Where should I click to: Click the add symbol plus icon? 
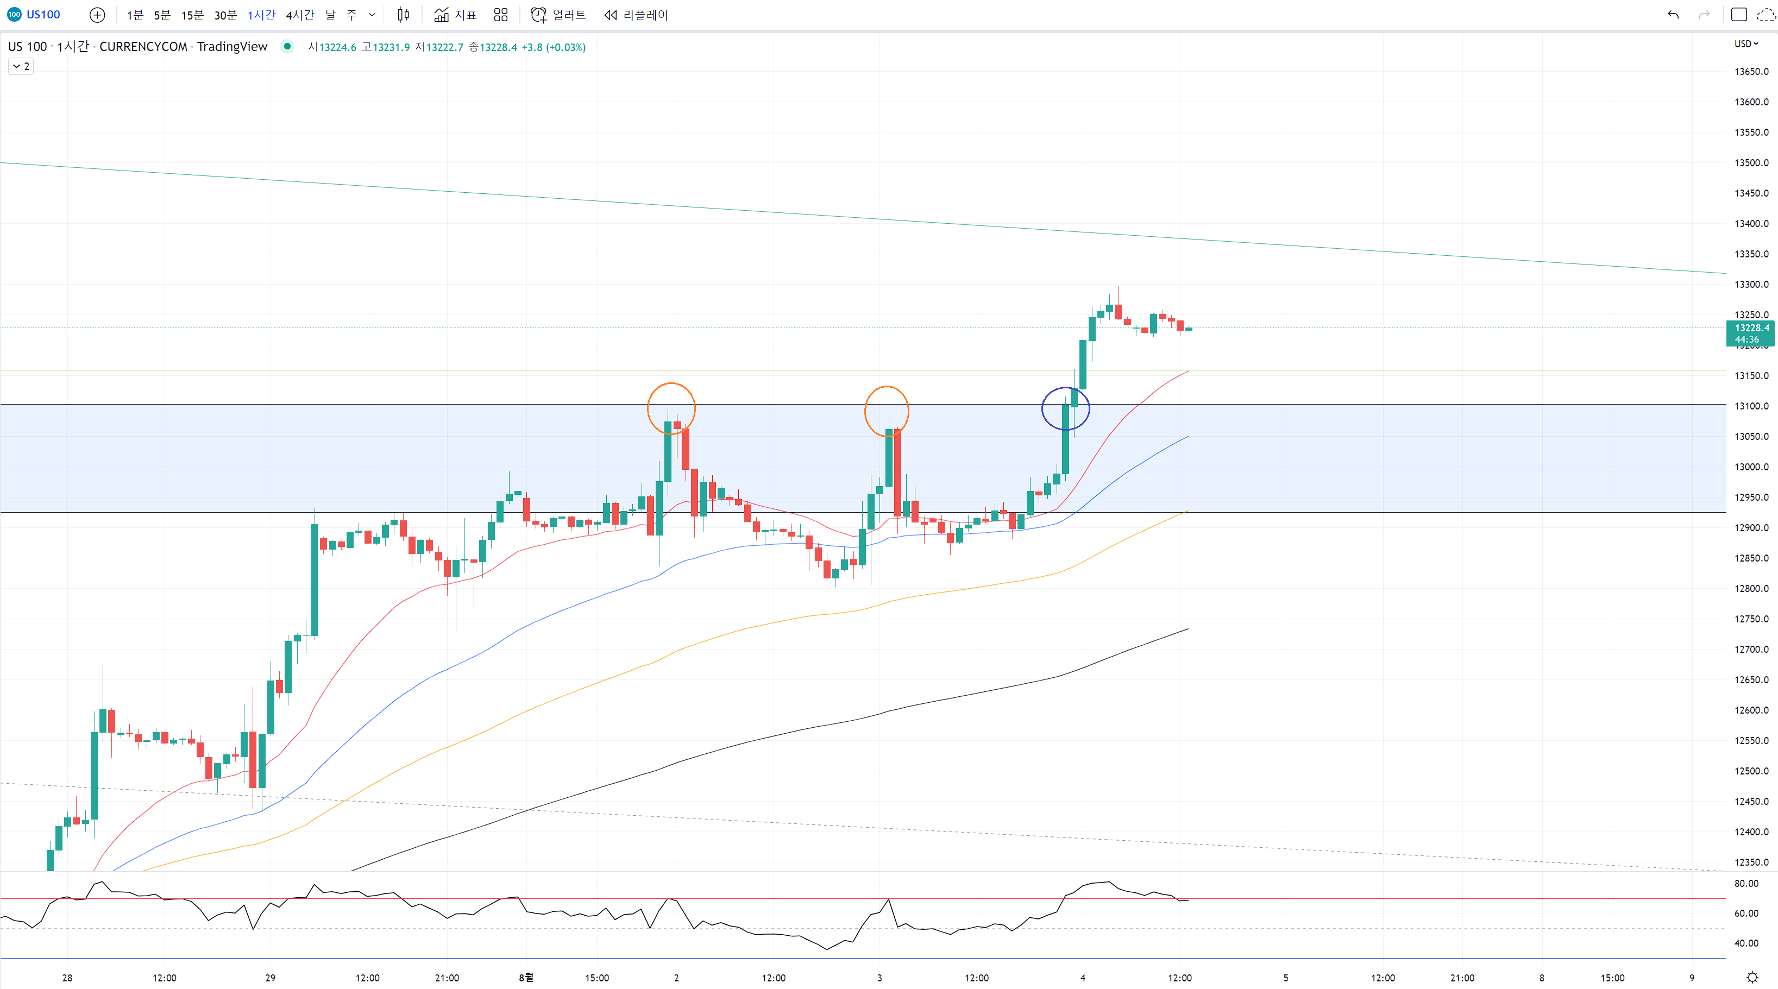click(97, 15)
